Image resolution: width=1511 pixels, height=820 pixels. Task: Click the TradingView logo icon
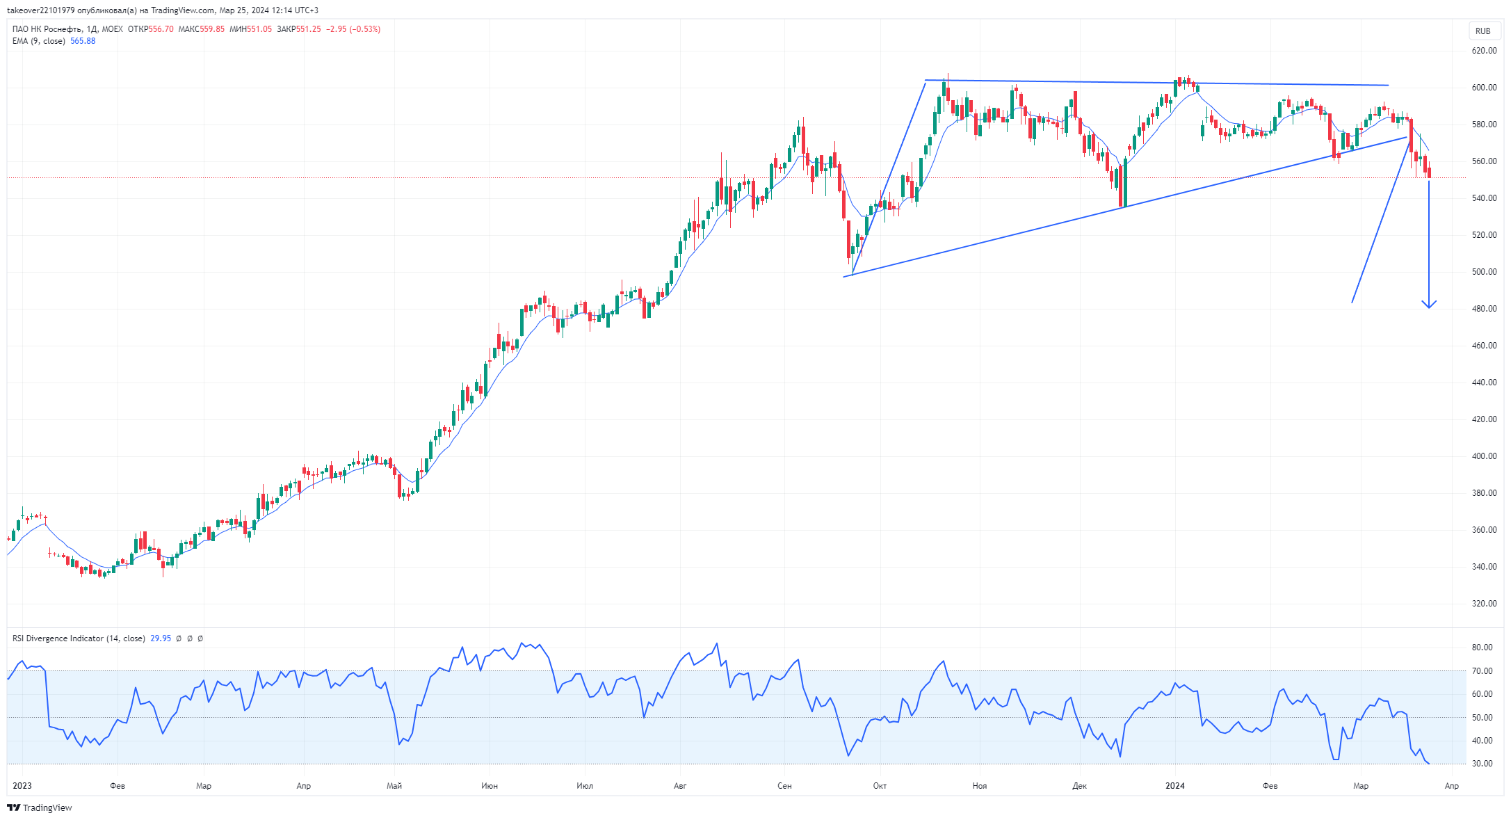pos(14,807)
